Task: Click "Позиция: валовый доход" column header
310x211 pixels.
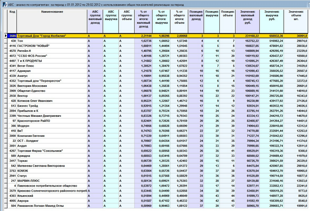Action: pos(196,21)
